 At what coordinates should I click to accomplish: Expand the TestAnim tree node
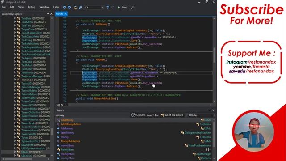point(15,58)
